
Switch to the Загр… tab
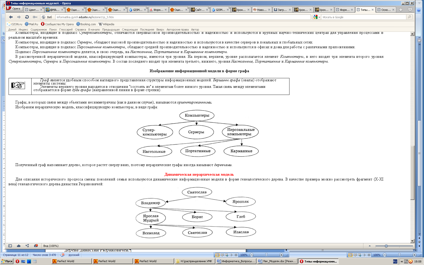click(x=282, y=10)
